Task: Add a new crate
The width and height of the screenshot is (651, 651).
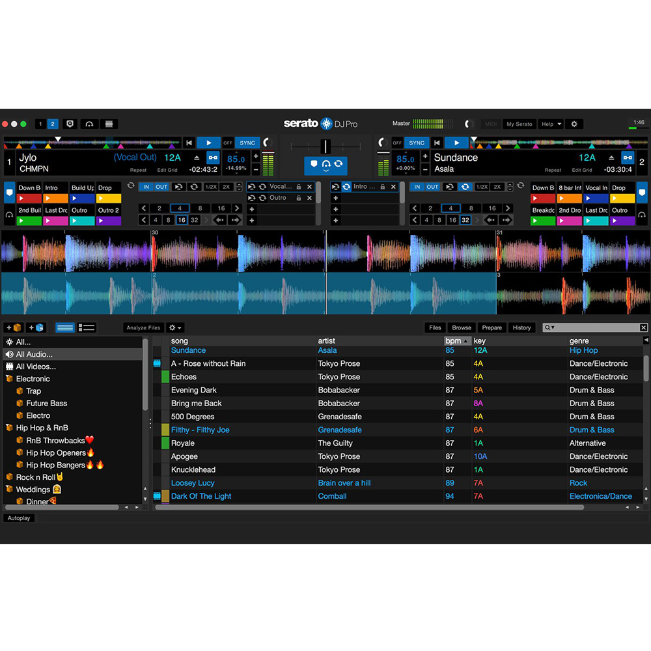Action: tap(14, 327)
